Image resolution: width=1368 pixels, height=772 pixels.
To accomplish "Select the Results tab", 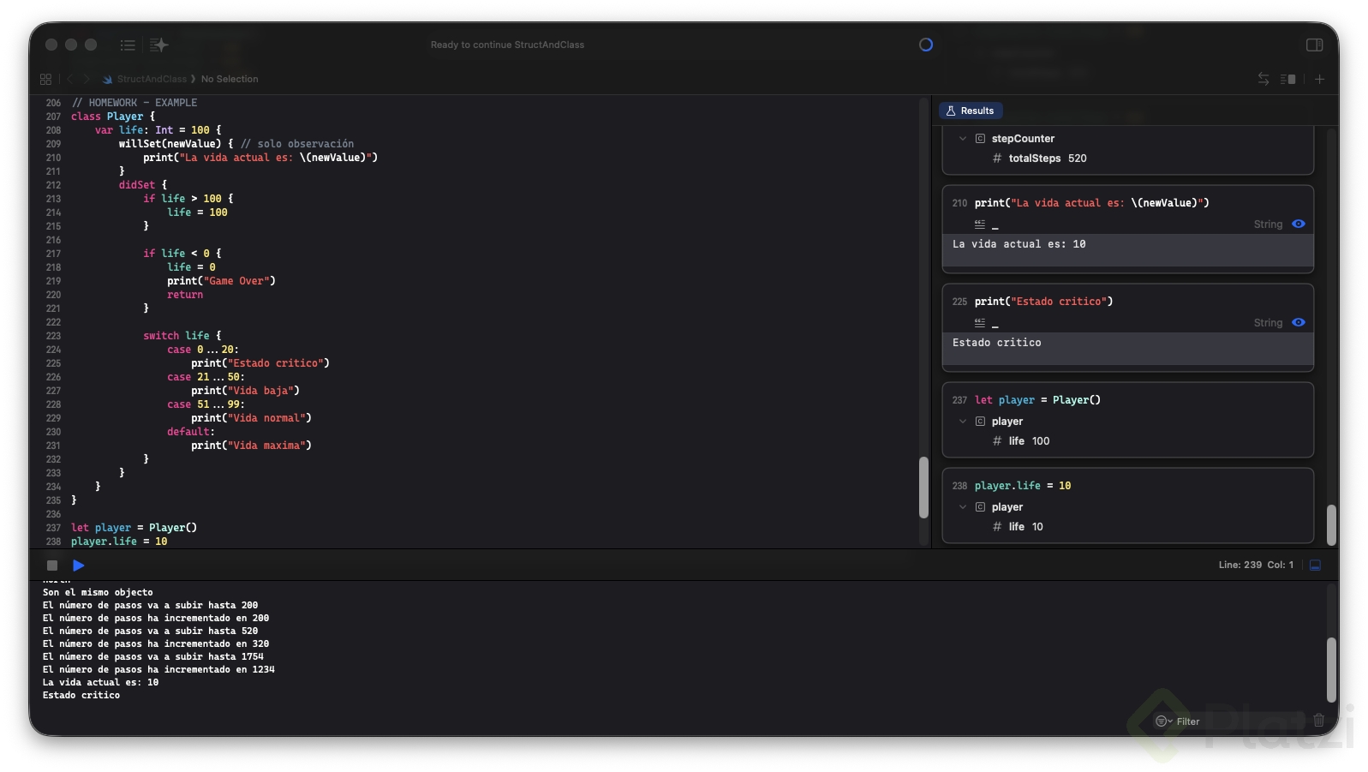I will point(971,111).
